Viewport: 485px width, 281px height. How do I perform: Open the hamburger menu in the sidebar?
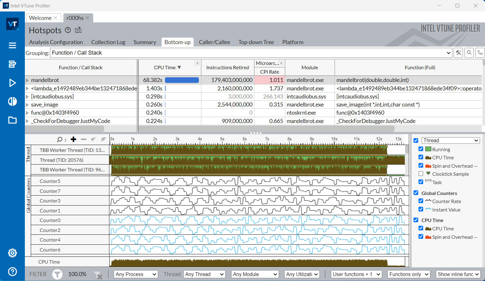(x=12, y=46)
